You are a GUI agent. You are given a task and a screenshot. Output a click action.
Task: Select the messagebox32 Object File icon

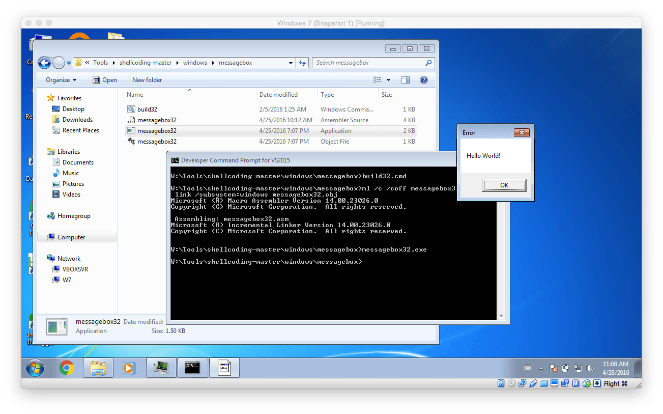pyautogui.click(x=131, y=142)
